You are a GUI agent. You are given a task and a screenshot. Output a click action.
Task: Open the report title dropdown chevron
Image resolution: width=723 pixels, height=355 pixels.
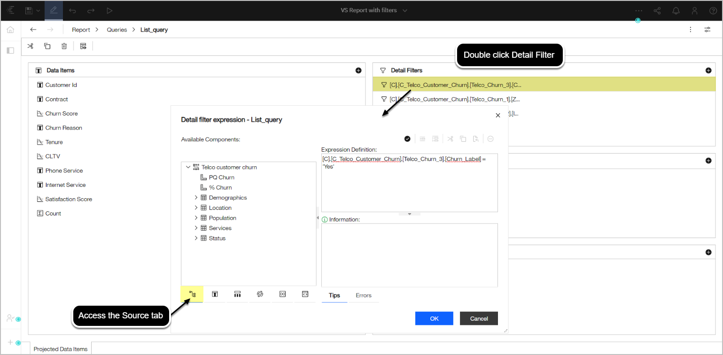click(405, 10)
